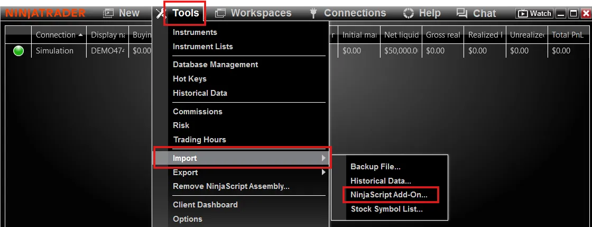
Task: Expand the Export submenu arrow
Action: pos(323,172)
